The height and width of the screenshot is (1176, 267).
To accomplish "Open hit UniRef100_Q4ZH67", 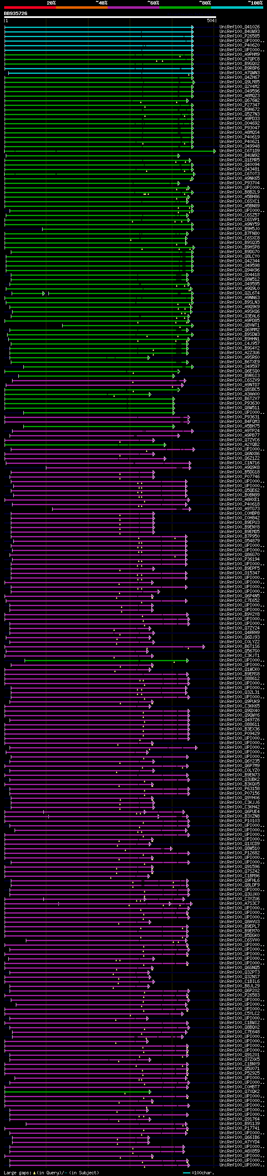I will coord(239,78).
